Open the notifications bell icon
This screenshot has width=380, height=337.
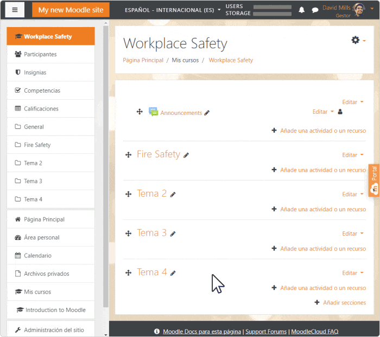(x=302, y=10)
